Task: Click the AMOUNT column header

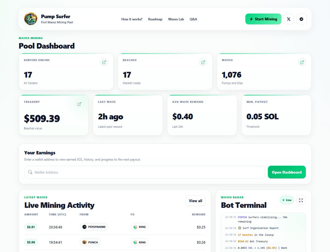Action: (31, 214)
